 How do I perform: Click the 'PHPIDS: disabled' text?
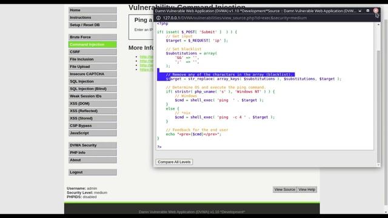[x=82, y=197]
